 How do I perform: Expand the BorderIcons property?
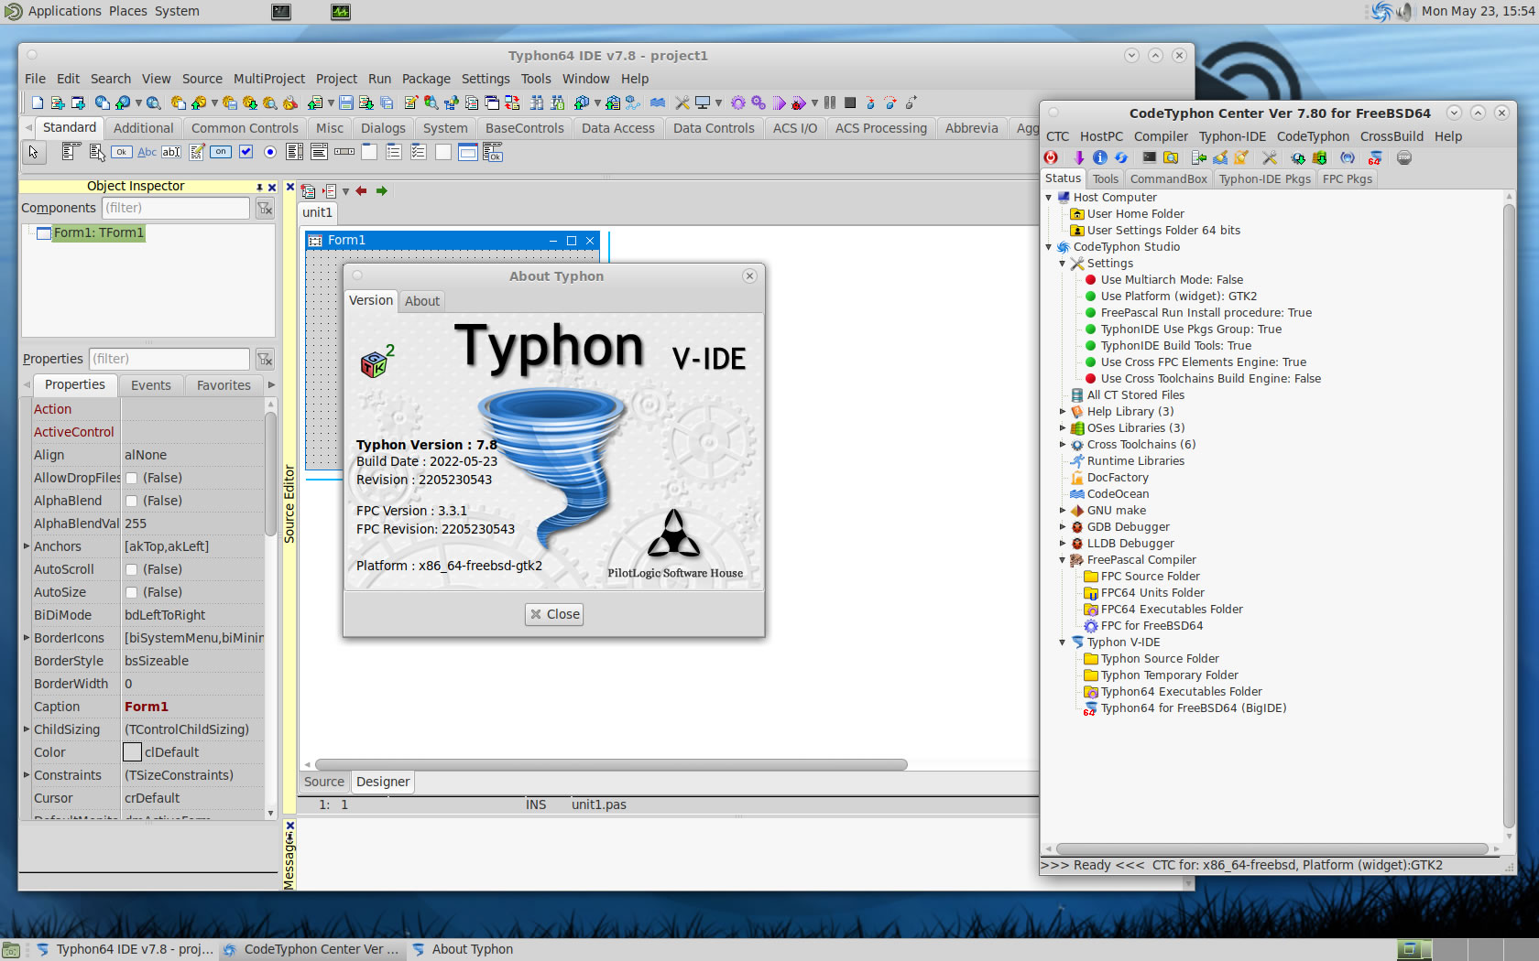tap(27, 638)
